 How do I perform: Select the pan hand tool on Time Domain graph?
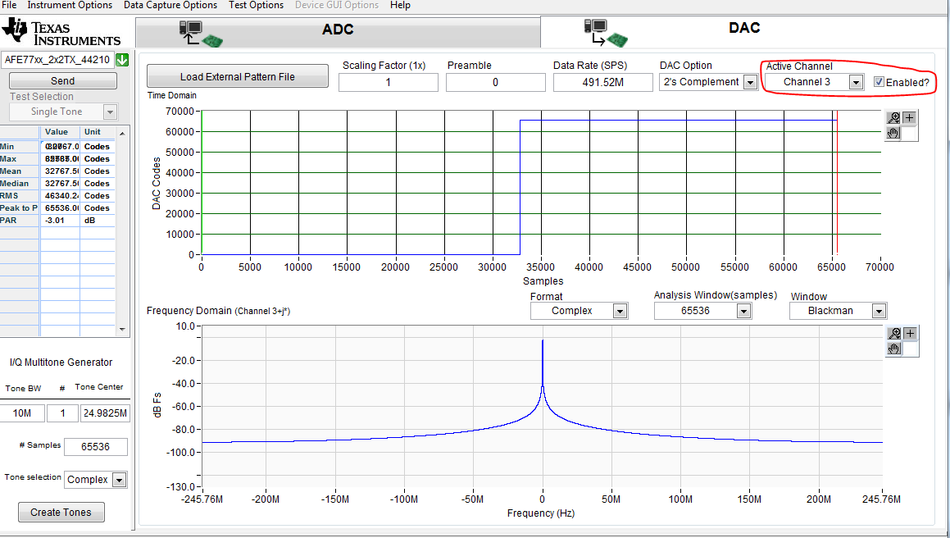(x=893, y=133)
